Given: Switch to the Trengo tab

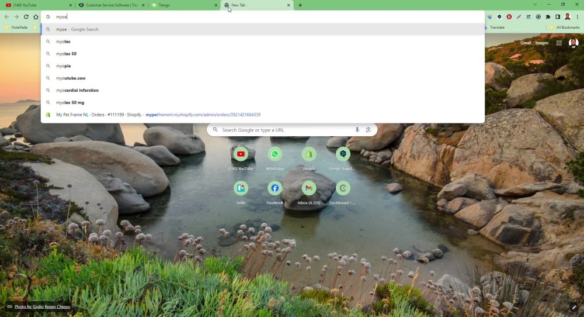Looking at the screenshot, I should [184, 5].
